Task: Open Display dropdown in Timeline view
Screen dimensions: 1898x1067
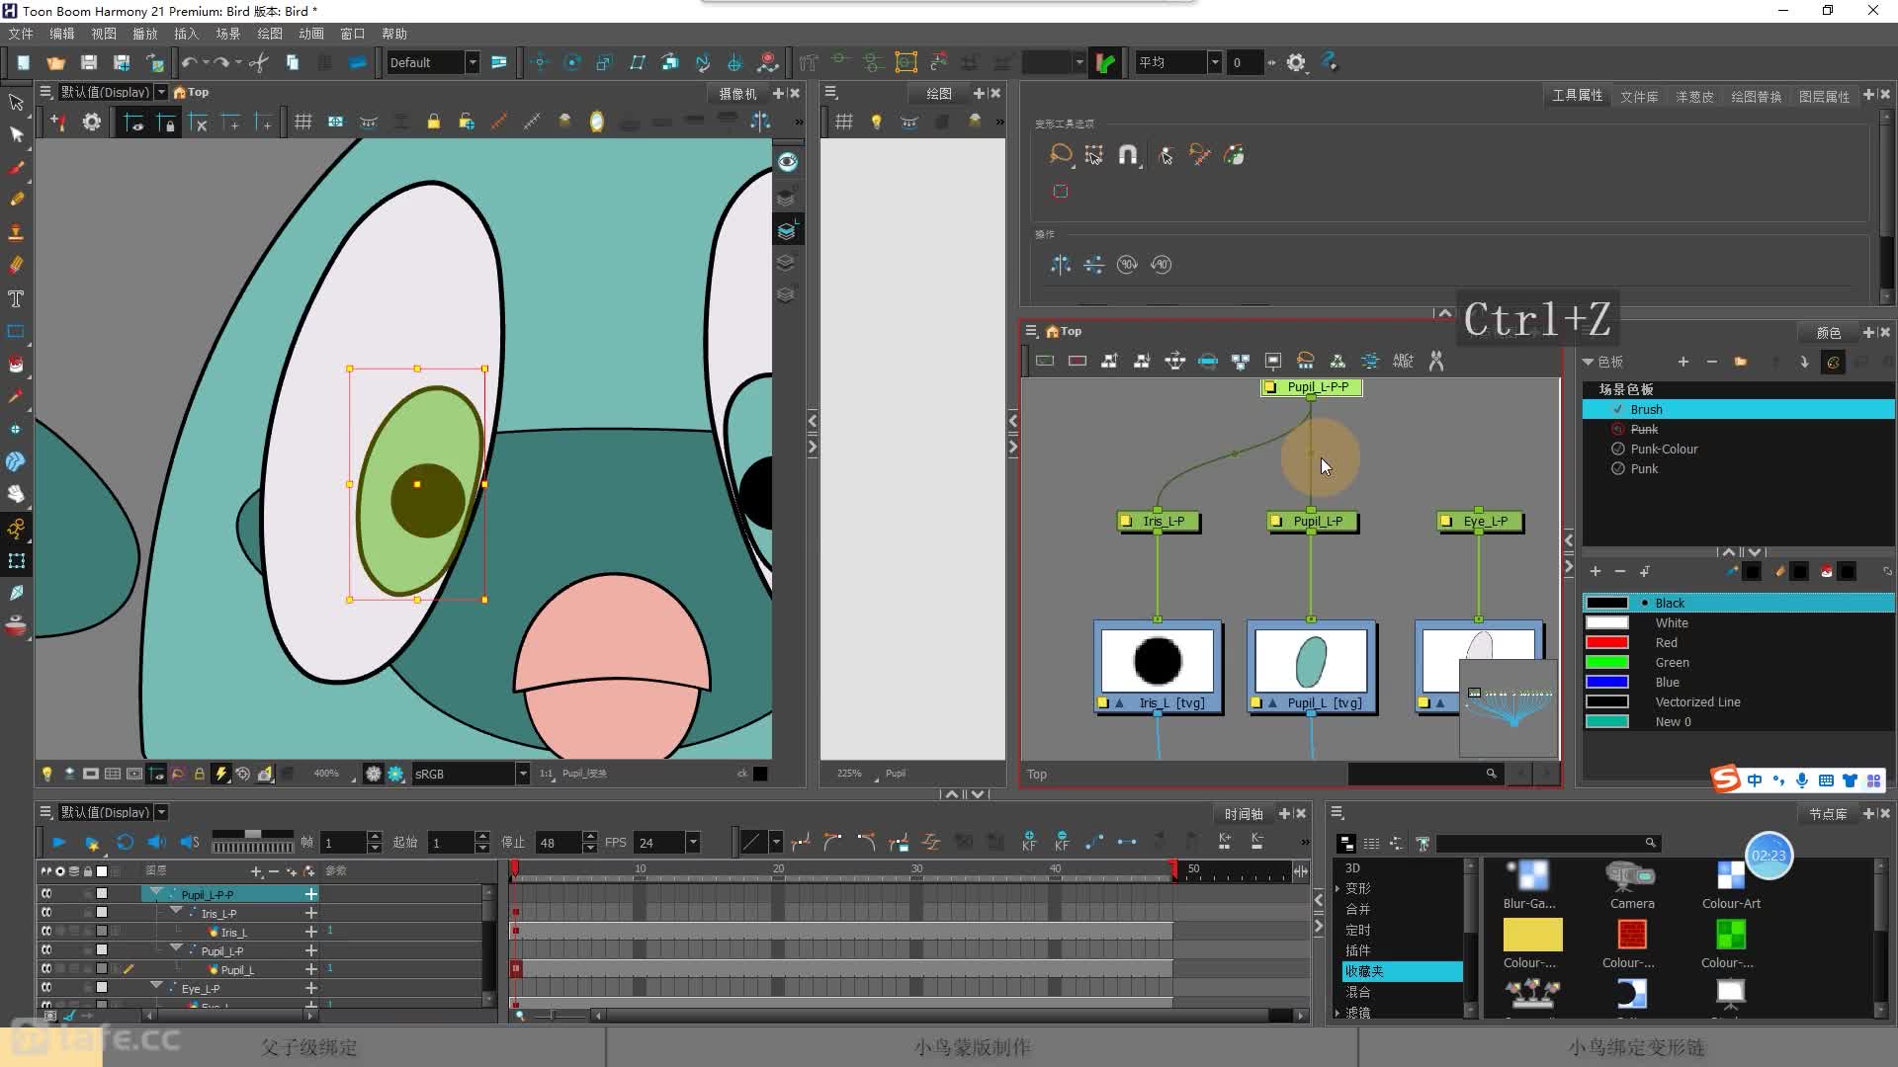Action: pyautogui.click(x=161, y=812)
